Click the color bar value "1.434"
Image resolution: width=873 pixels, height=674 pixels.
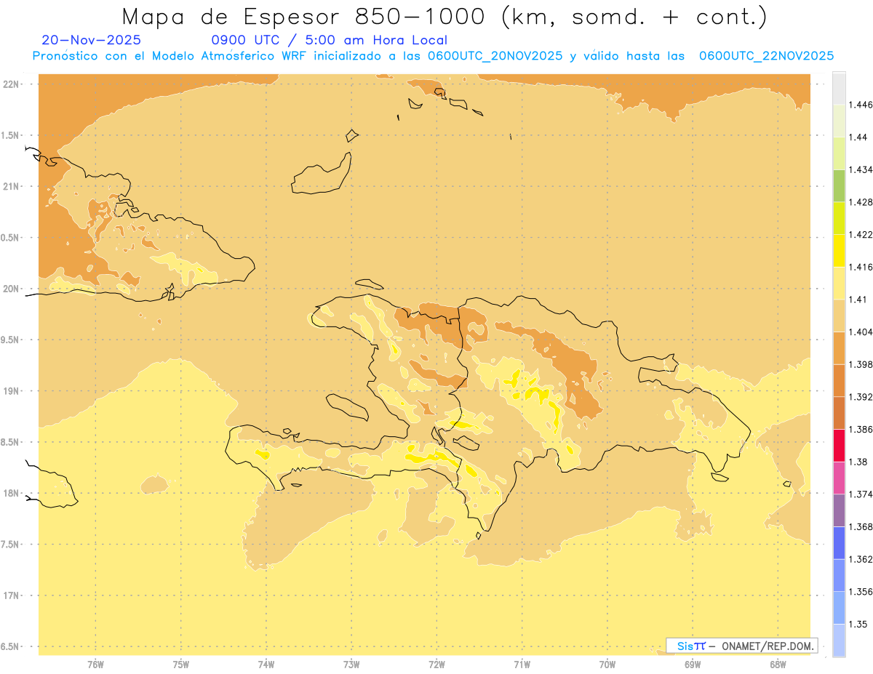[860, 169]
